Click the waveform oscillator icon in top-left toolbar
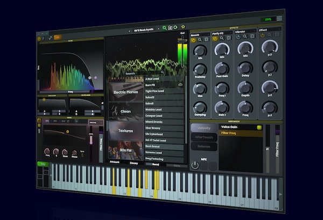This screenshot has height=220, width=323. point(51,38)
